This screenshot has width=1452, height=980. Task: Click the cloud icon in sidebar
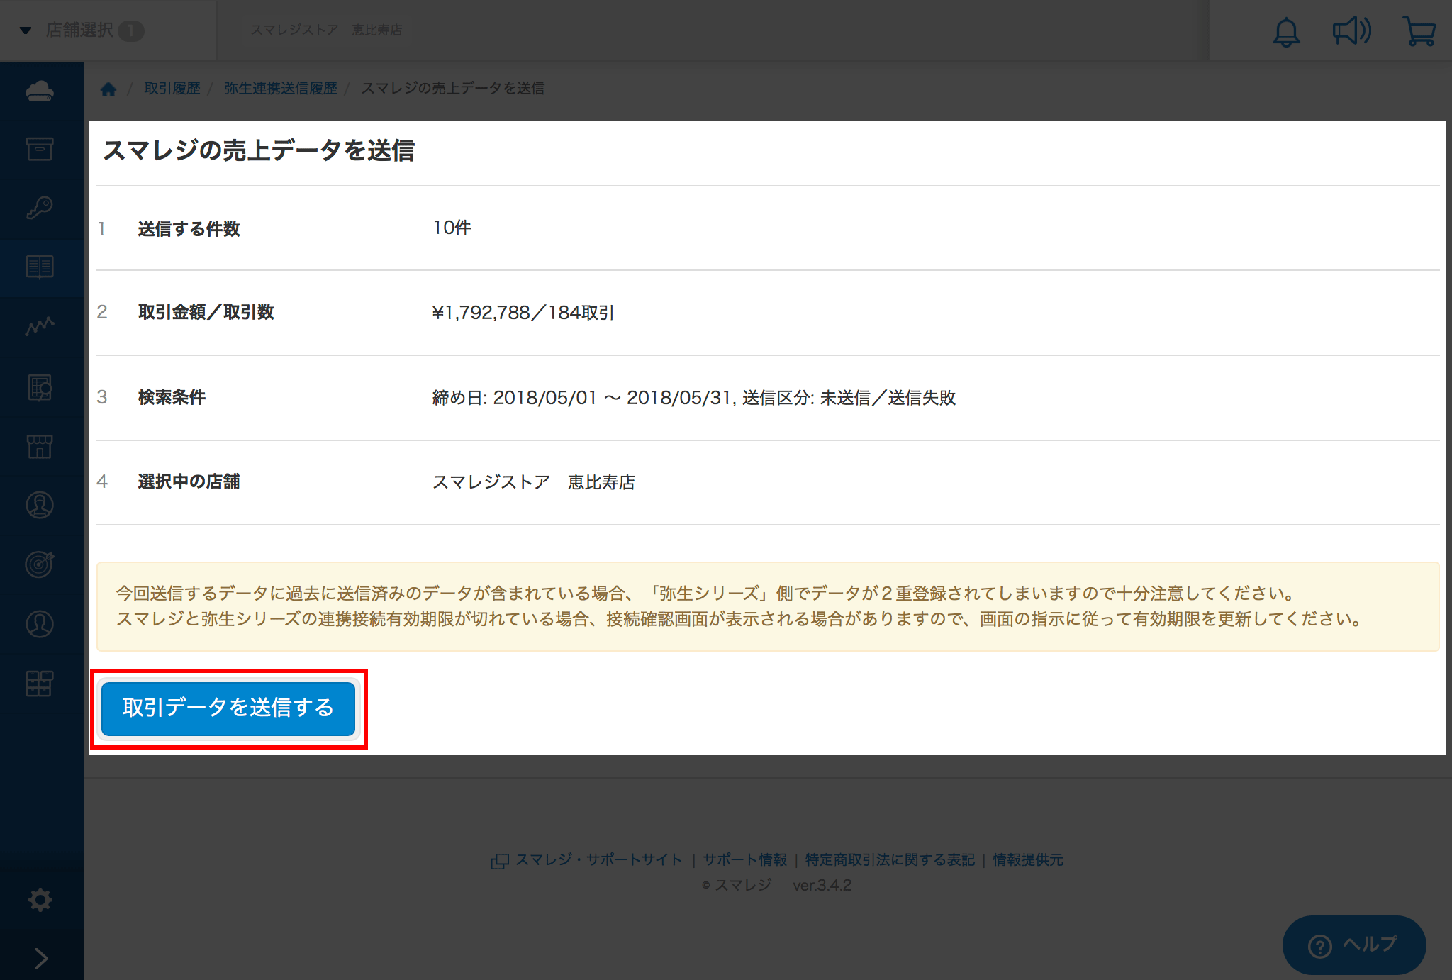pos(40,91)
